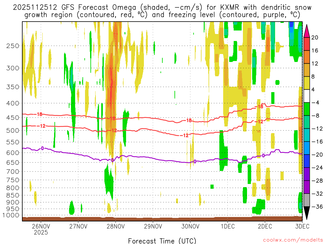Click the pink top arrow of the colorbar
This screenshot has height=244, width=326.
(x=307, y=32)
